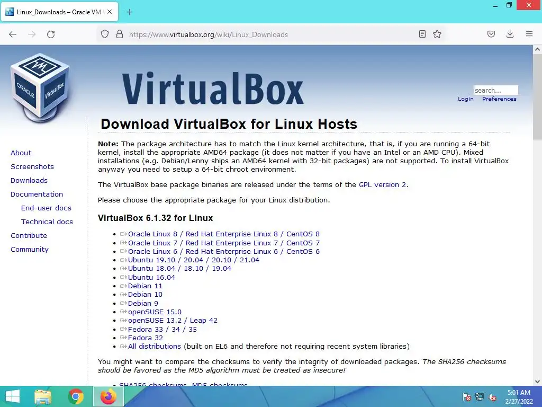Open the Save to Pocket icon

tap(491, 34)
